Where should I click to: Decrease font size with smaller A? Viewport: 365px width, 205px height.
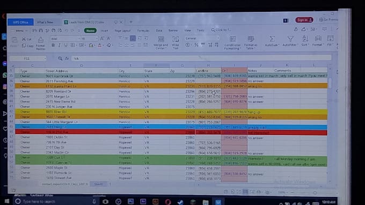tap(108, 39)
